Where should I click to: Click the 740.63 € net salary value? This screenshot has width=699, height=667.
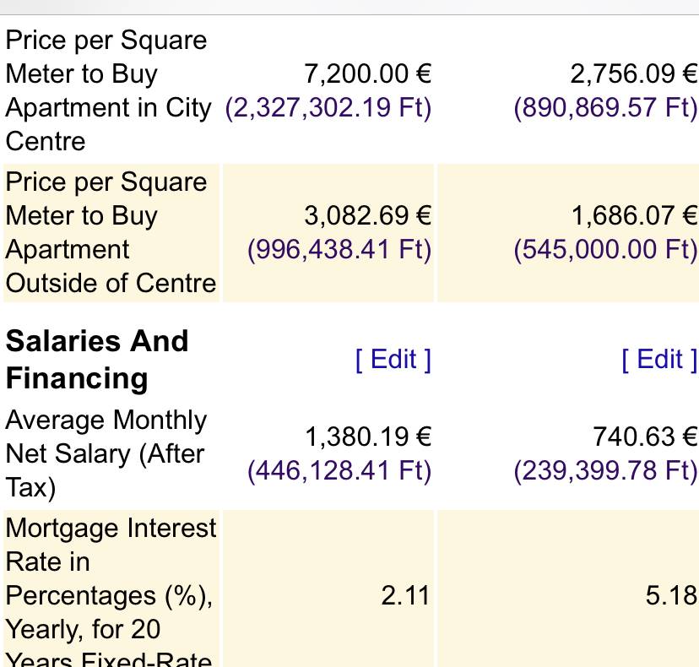tap(645, 437)
